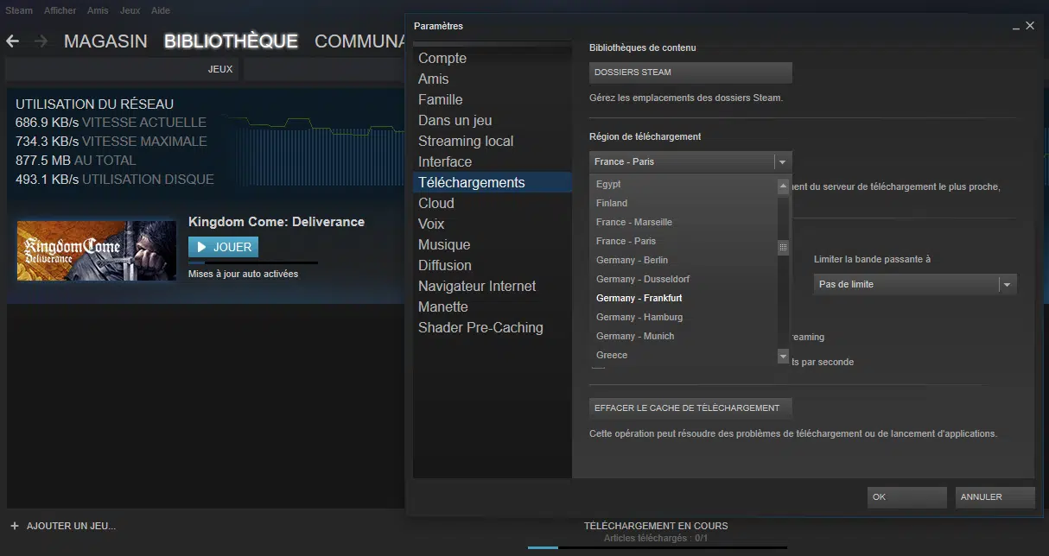Select the Famille settings category
The width and height of the screenshot is (1049, 556).
493,99
